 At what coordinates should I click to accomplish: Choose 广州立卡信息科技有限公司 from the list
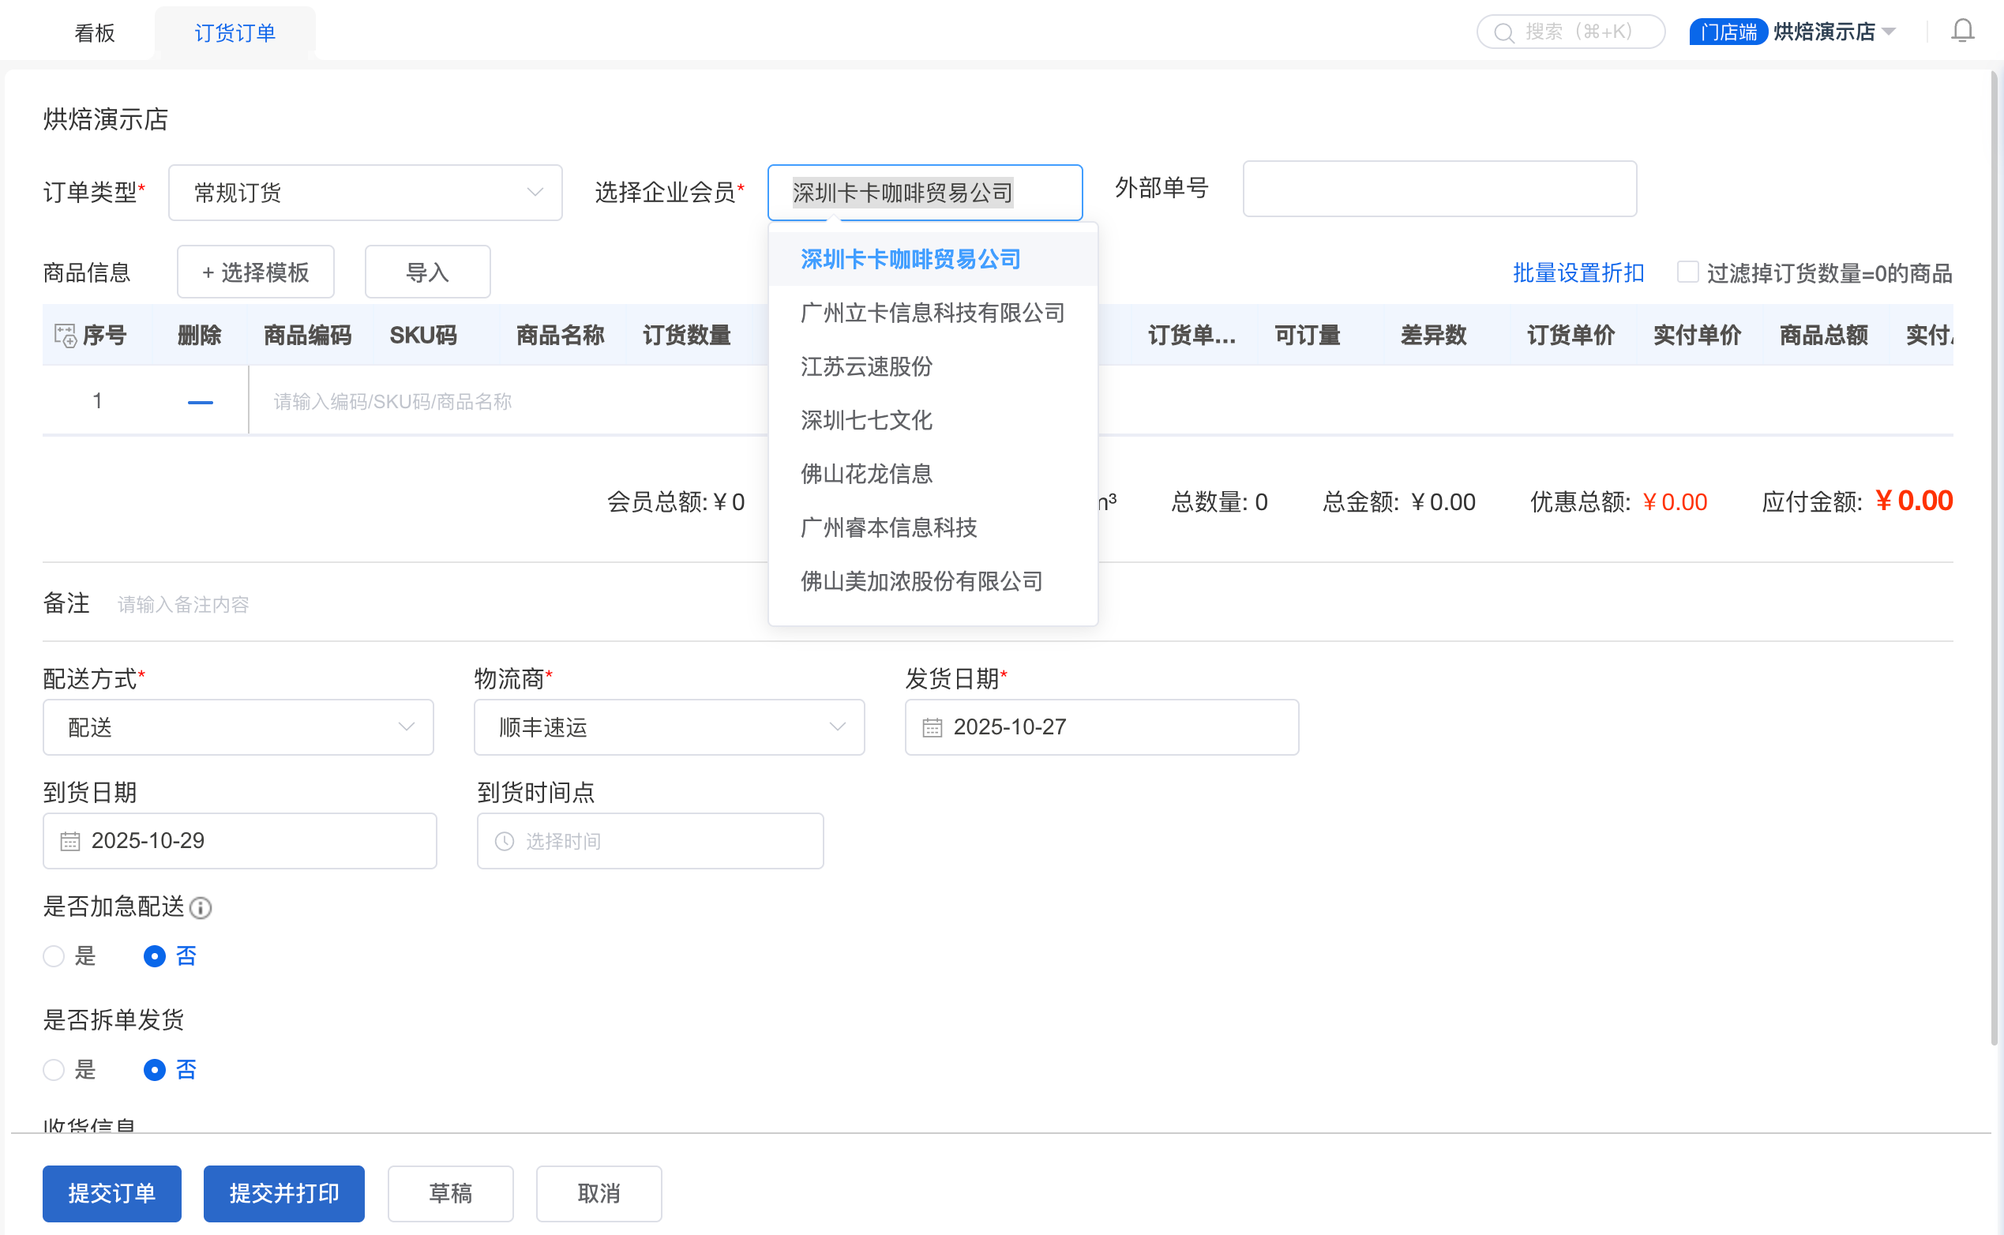[x=932, y=313]
